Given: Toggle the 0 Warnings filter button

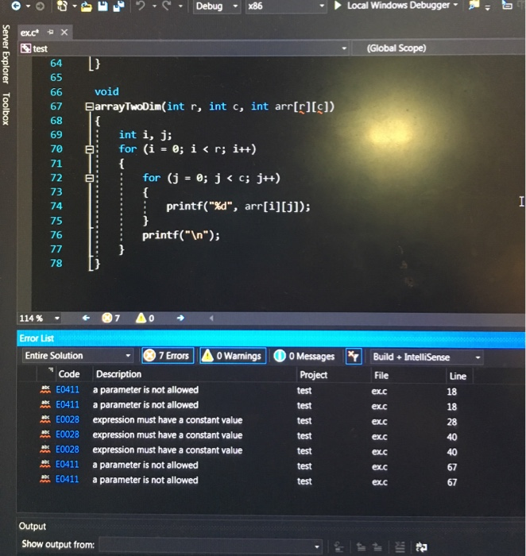Looking at the screenshot, I should coord(233,356).
